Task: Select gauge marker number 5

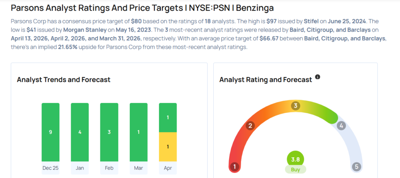Action: tap(356, 167)
